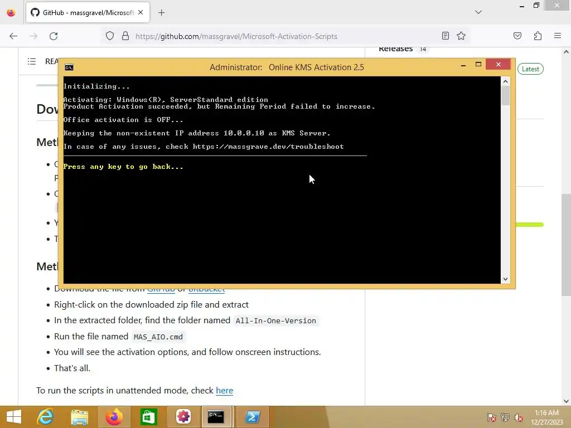This screenshot has width=571, height=428.
Task: Open a new tab with the plus button
Action: pos(162,13)
